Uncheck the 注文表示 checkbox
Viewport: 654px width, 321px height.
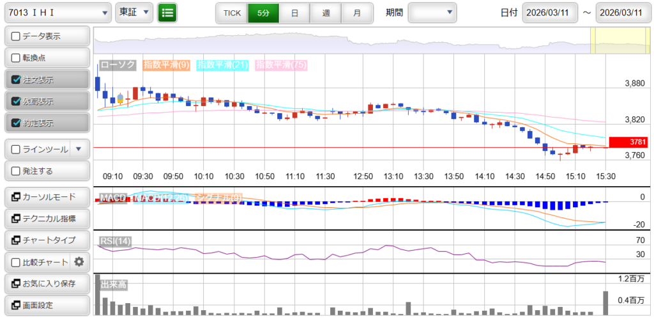tap(17, 80)
